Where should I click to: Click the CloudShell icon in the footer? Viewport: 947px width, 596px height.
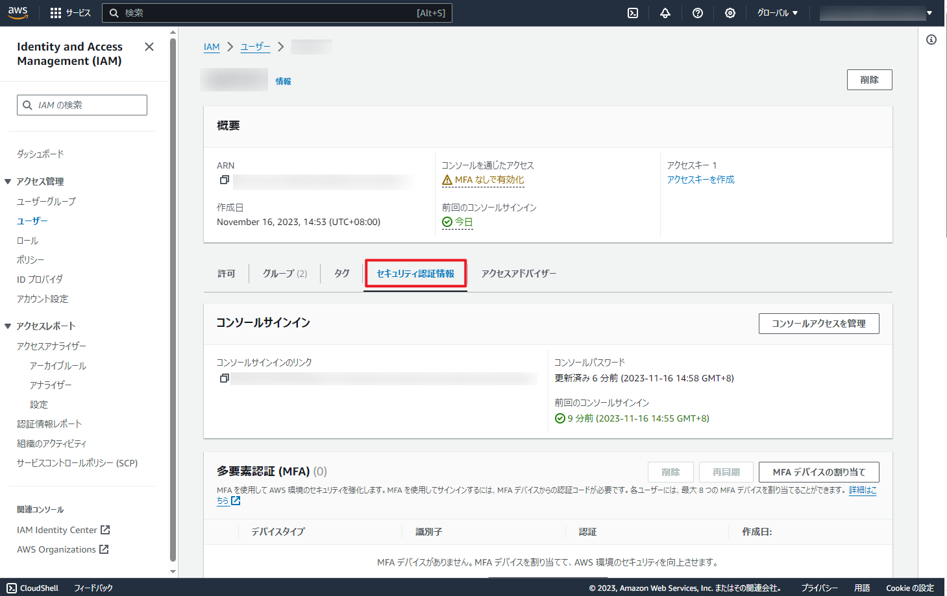pyautogui.click(x=12, y=588)
